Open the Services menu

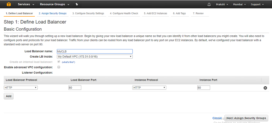pos(26,4)
